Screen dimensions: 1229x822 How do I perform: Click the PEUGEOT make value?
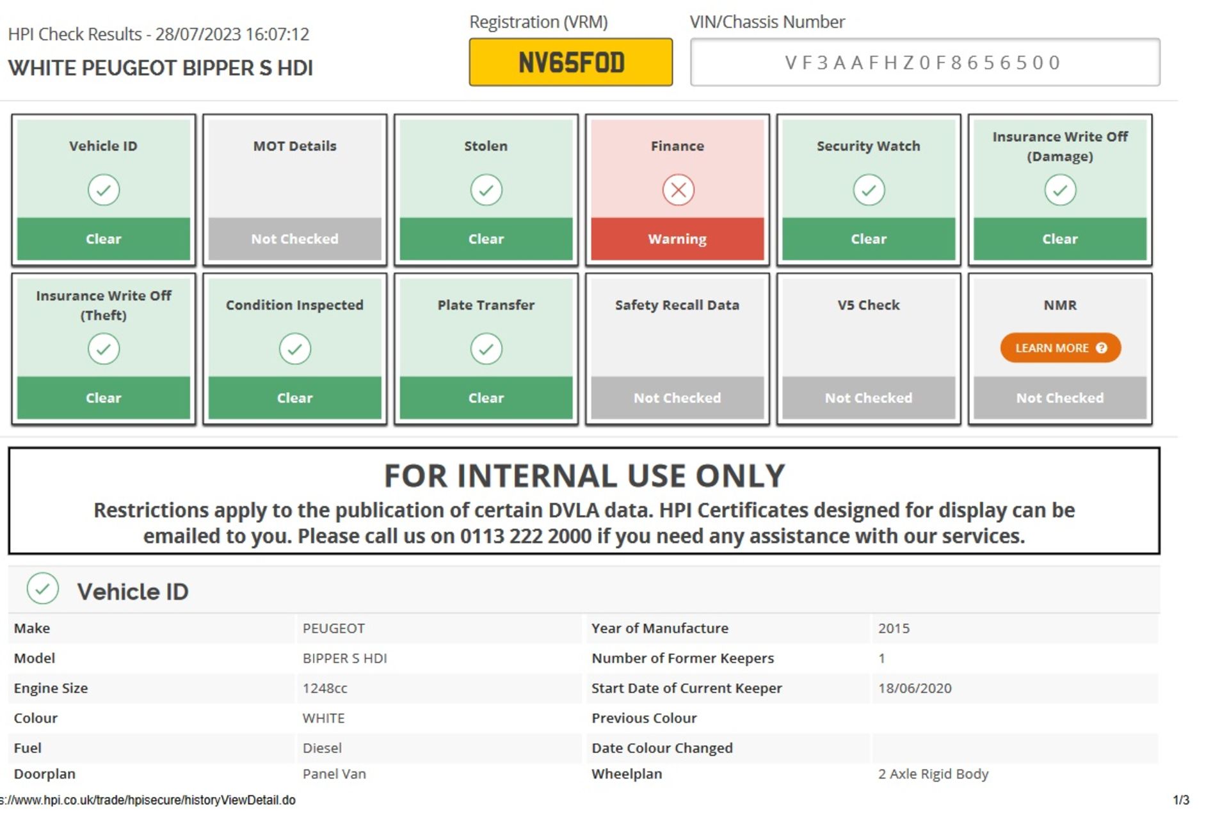pyautogui.click(x=333, y=628)
